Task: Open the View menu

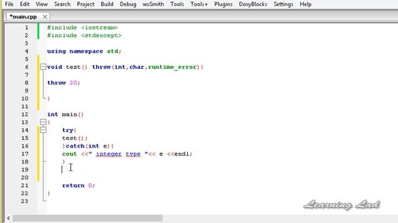Action: pyautogui.click(x=42, y=4)
